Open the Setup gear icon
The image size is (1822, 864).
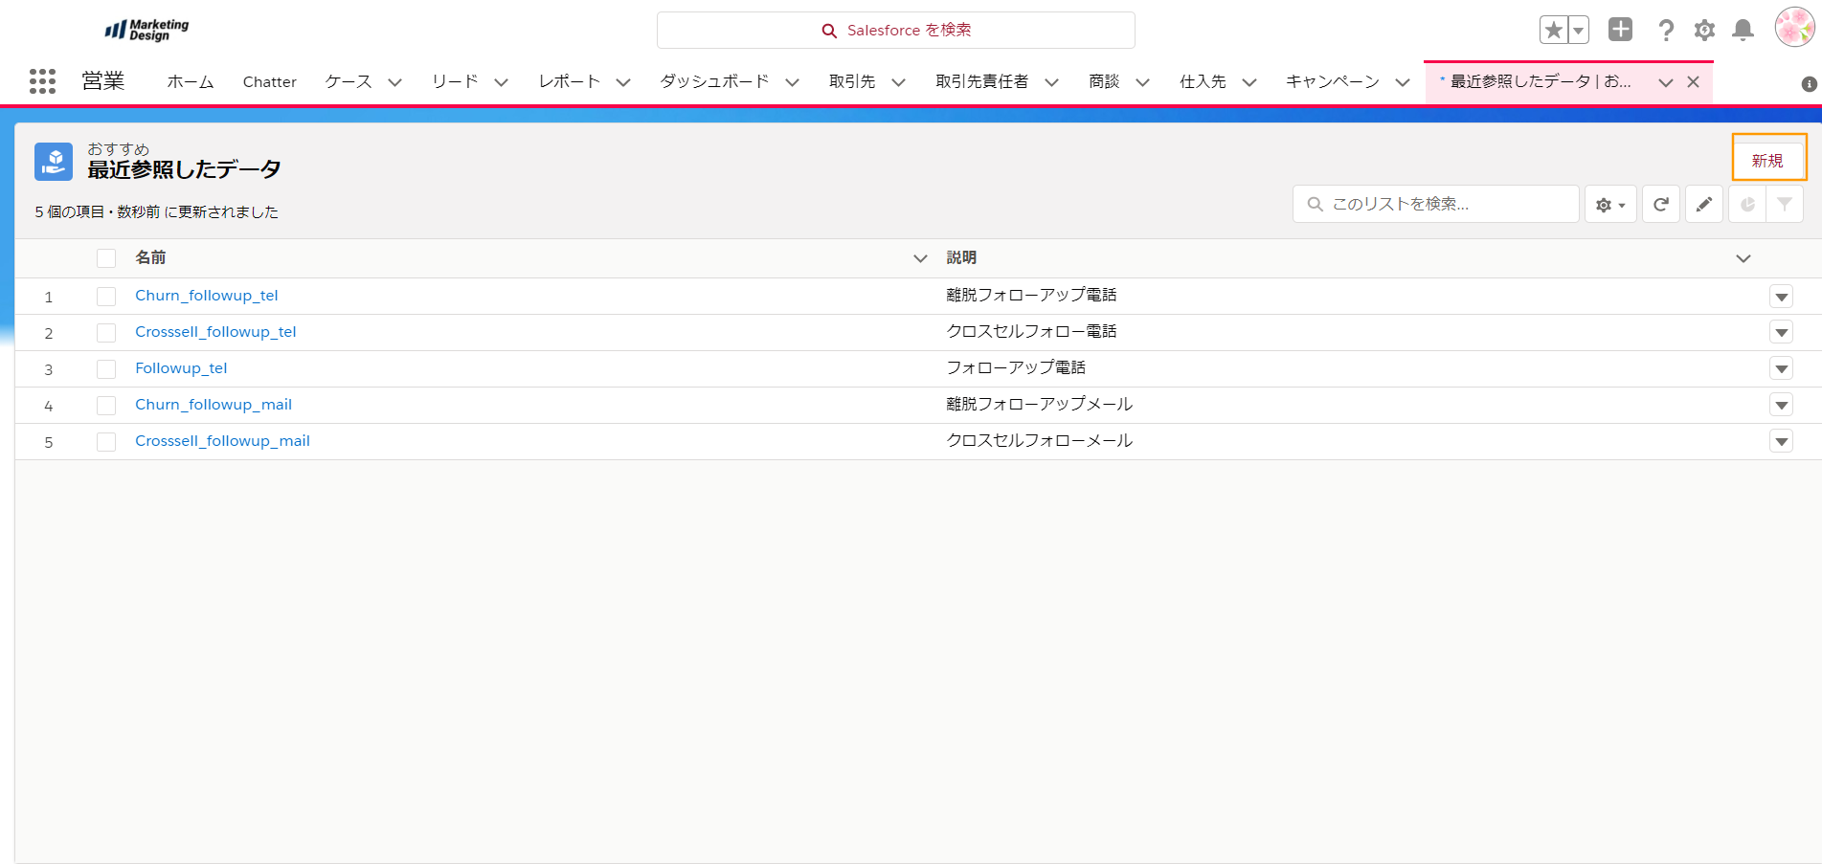click(x=1704, y=31)
